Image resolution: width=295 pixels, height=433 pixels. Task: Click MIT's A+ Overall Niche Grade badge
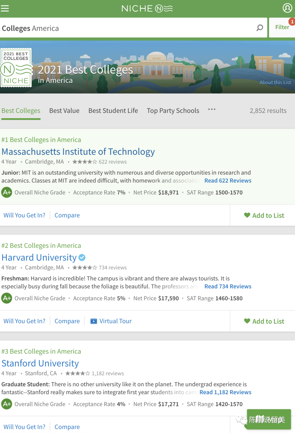point(7,192)
